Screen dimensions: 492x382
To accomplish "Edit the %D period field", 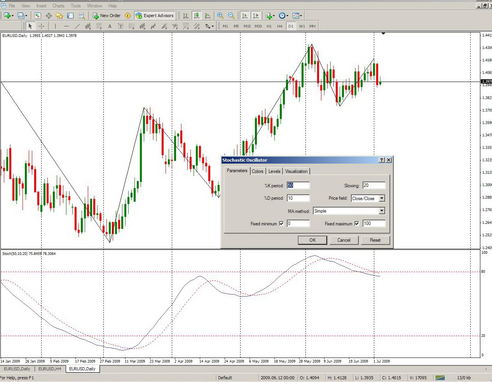I will tap(298, 198).
